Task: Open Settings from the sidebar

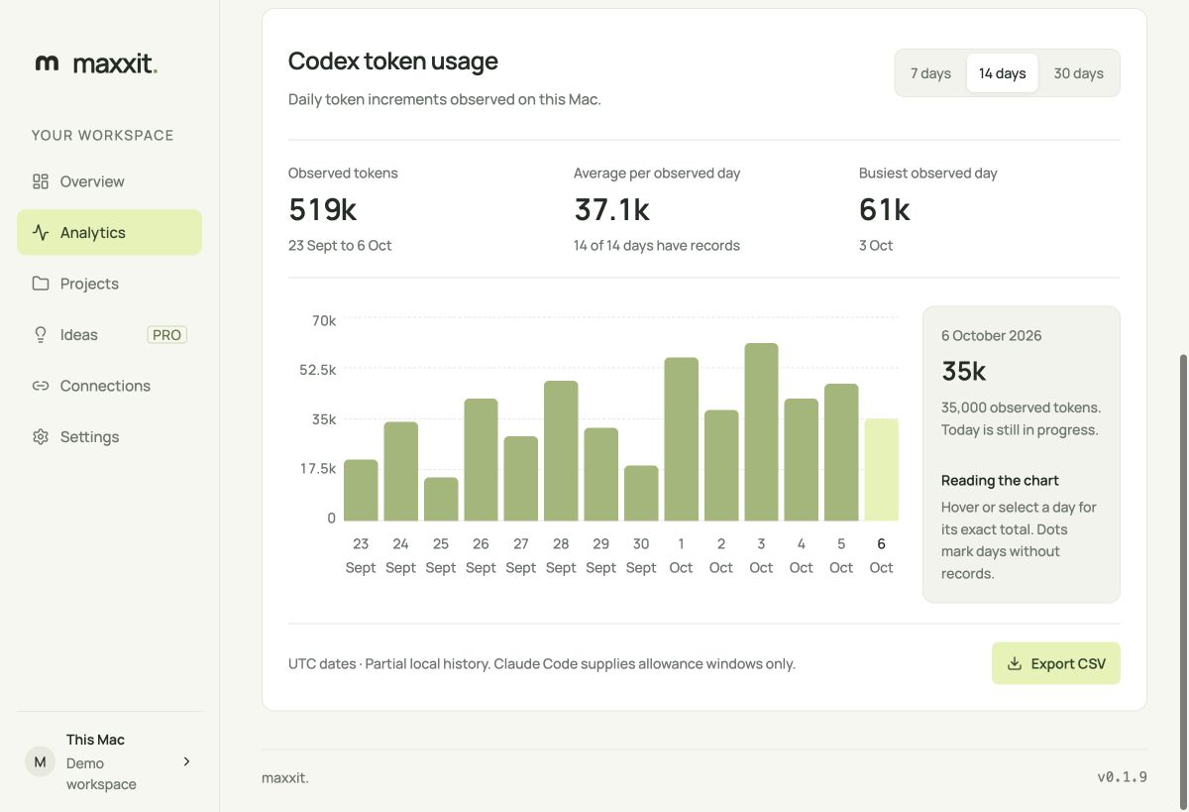Action: pos(109,437)
